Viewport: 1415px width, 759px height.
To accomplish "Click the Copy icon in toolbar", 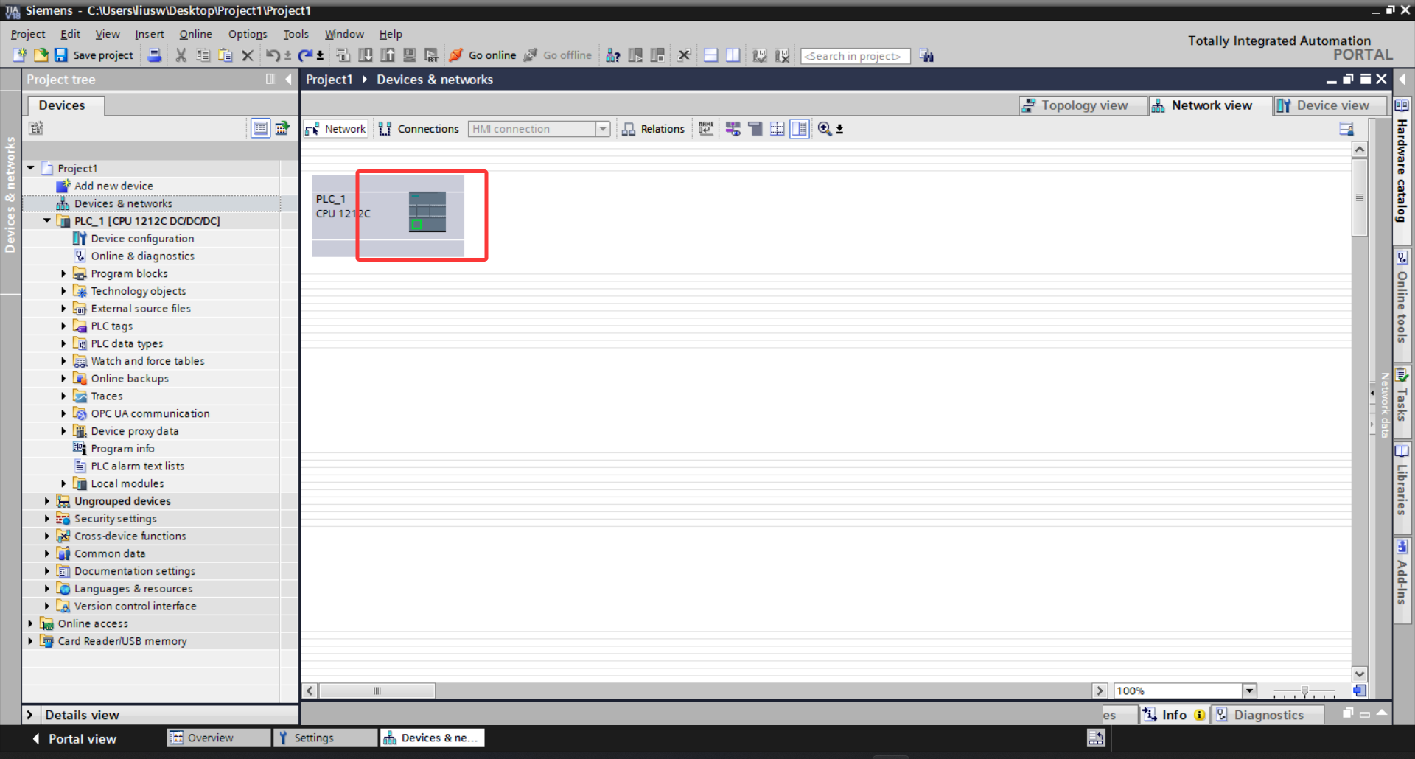I will tap(203, 55).
